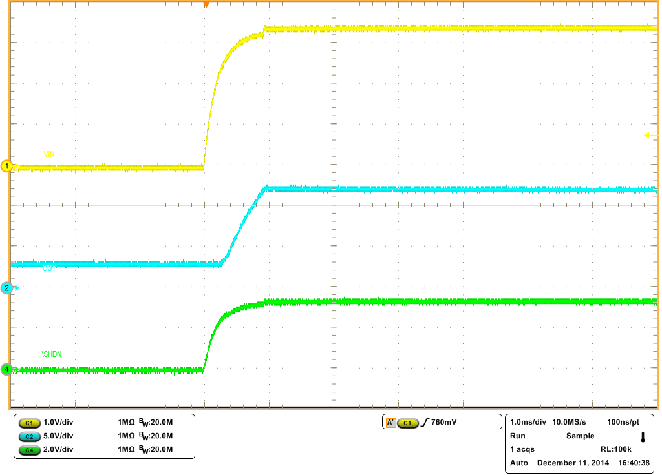Click the orange trigger position marker at top
Image resolution: width=662 pixels, height=475 pixels.
[207, 5]
